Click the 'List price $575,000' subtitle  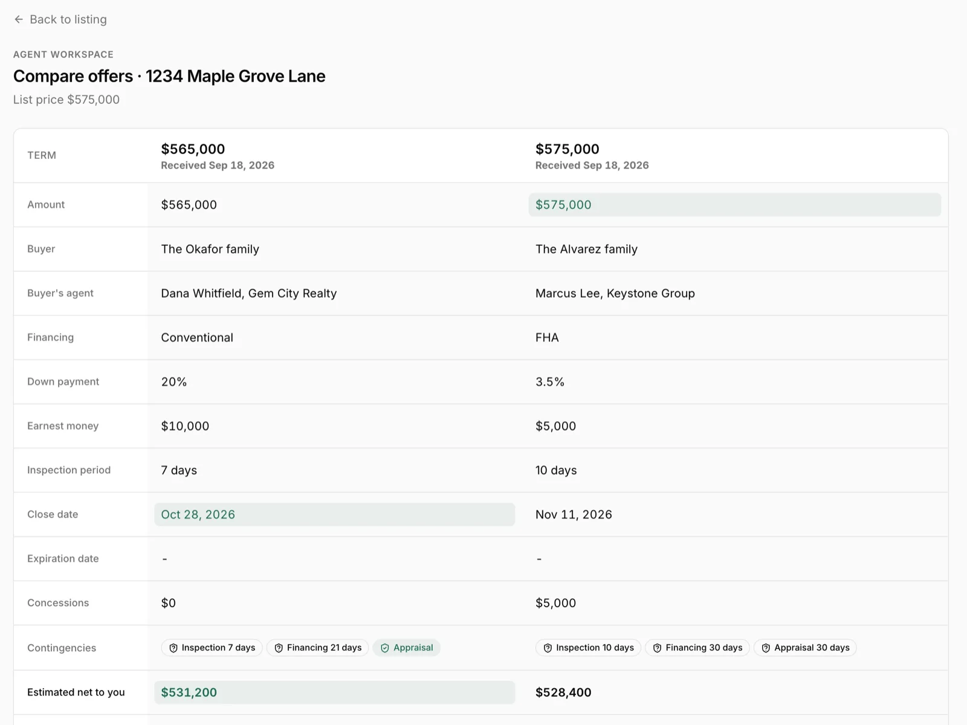coord(66,100)
